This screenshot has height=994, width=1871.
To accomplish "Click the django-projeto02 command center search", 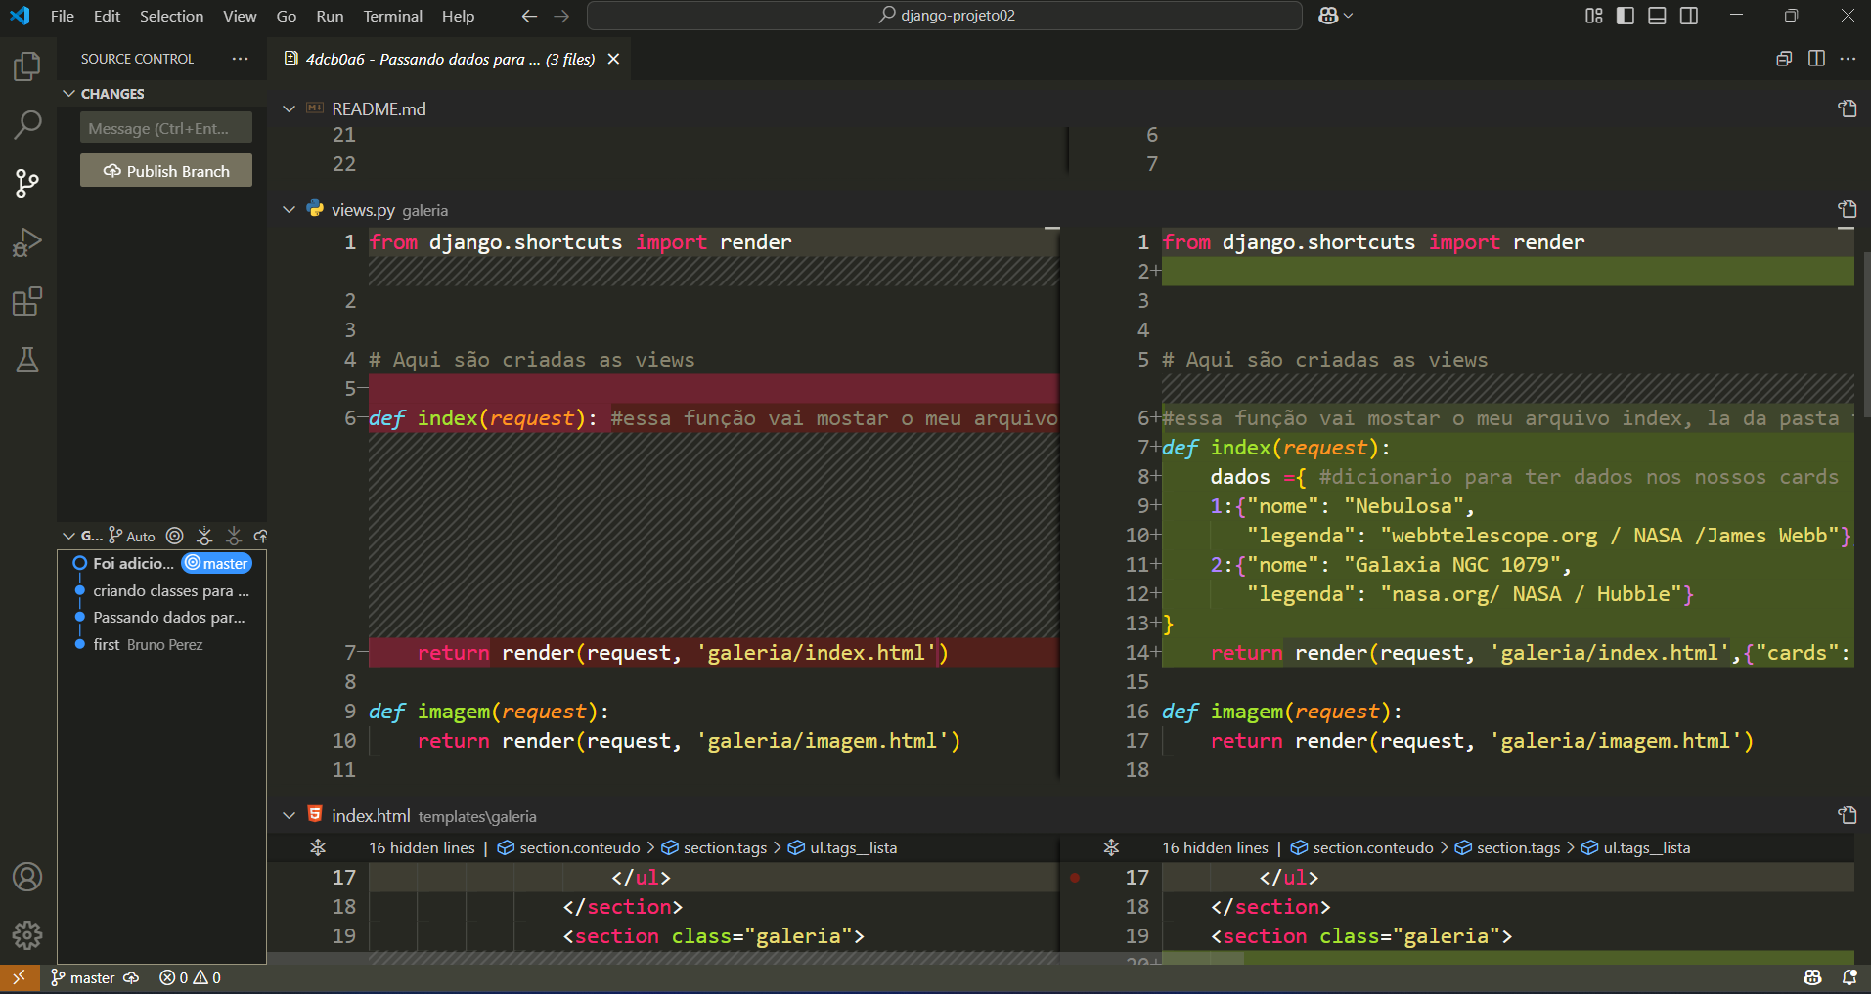I will (945, 16).
